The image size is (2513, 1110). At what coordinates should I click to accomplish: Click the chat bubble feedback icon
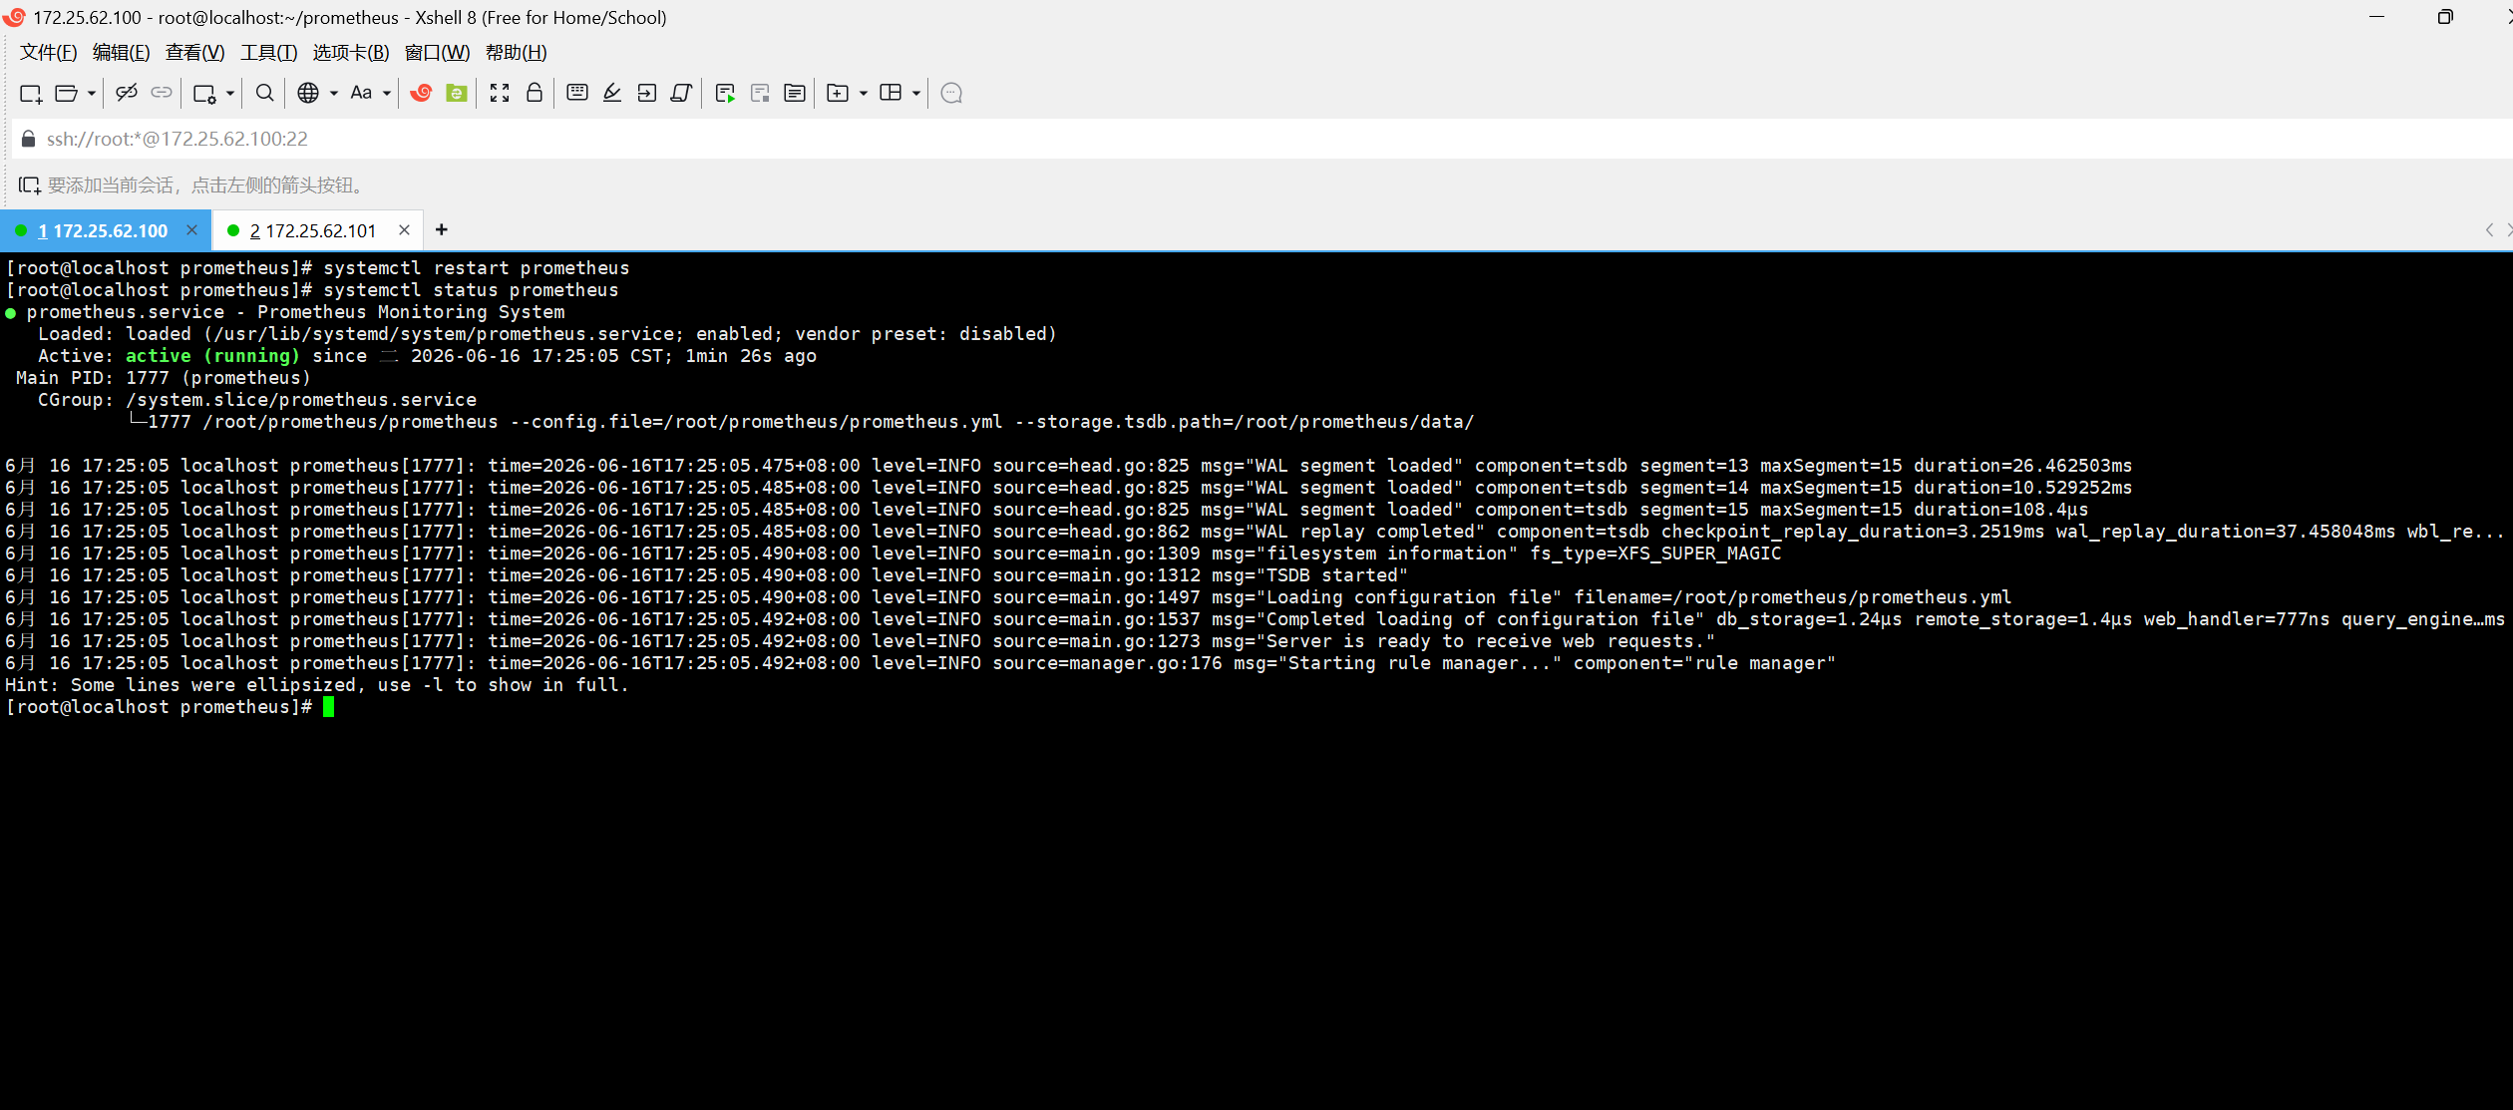pyautogui.click(x=951, y=93)
